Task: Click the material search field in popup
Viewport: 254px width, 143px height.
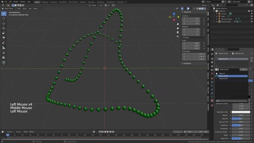Action: click(231, 100)
